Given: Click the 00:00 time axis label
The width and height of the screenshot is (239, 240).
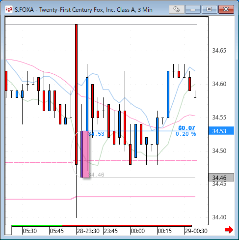Looking at the screenshot, I should click(x=138, y=231).
